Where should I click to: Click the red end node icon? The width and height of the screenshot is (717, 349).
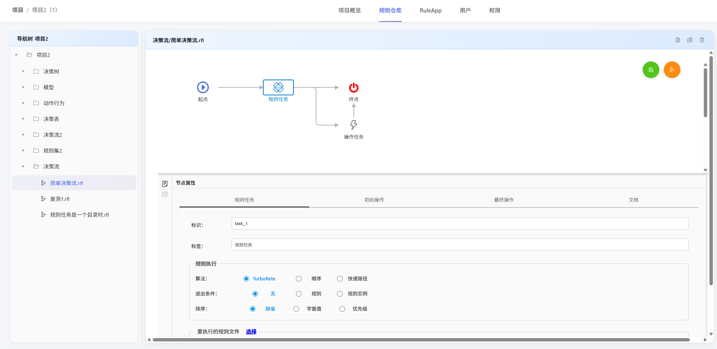tap(353, 88)
